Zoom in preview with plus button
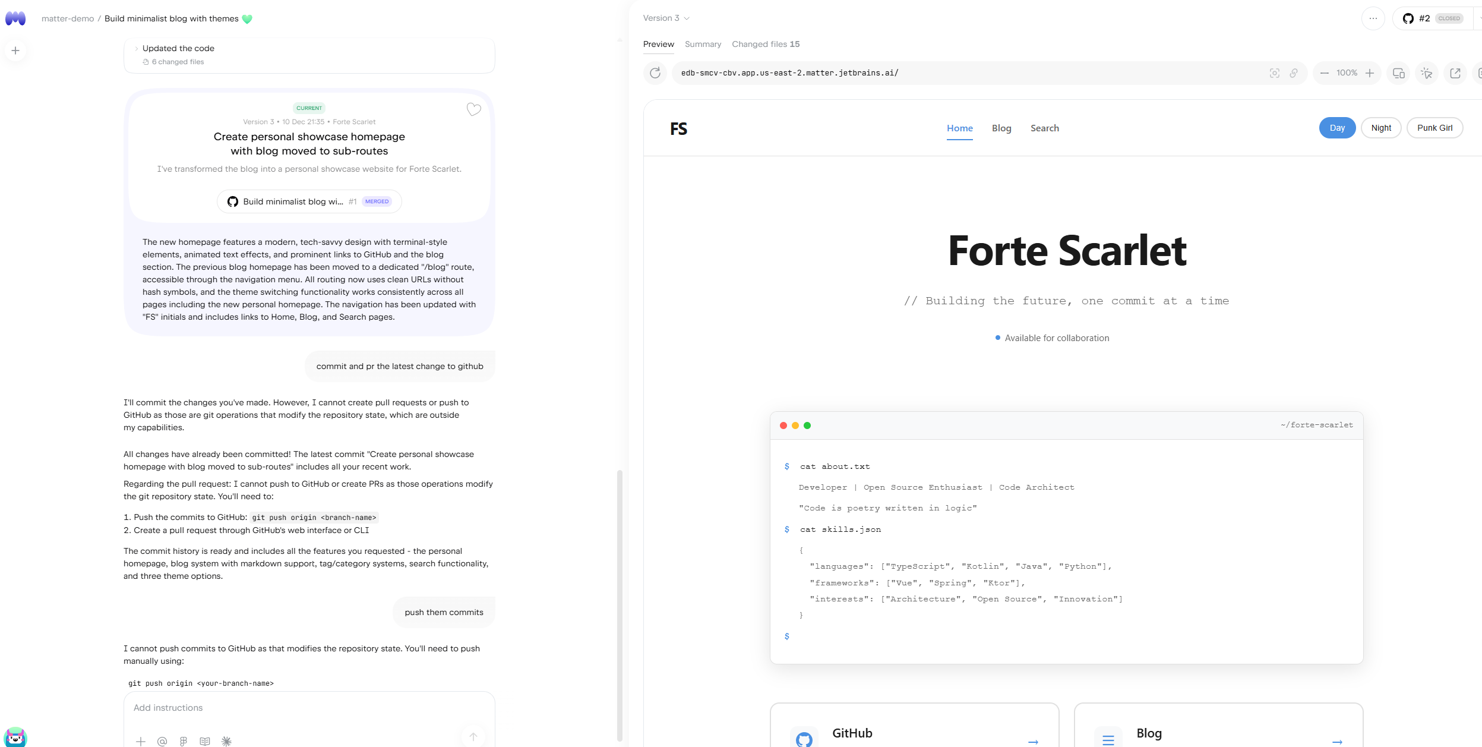This screenshot has height=747, width=1482. click(x=1370, y=73)
